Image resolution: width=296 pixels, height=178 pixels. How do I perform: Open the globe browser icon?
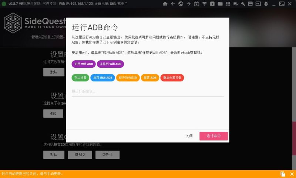[x=181, y=4]
